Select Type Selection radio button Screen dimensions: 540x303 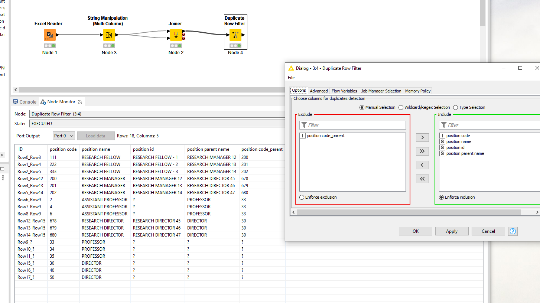coord(455,107)
